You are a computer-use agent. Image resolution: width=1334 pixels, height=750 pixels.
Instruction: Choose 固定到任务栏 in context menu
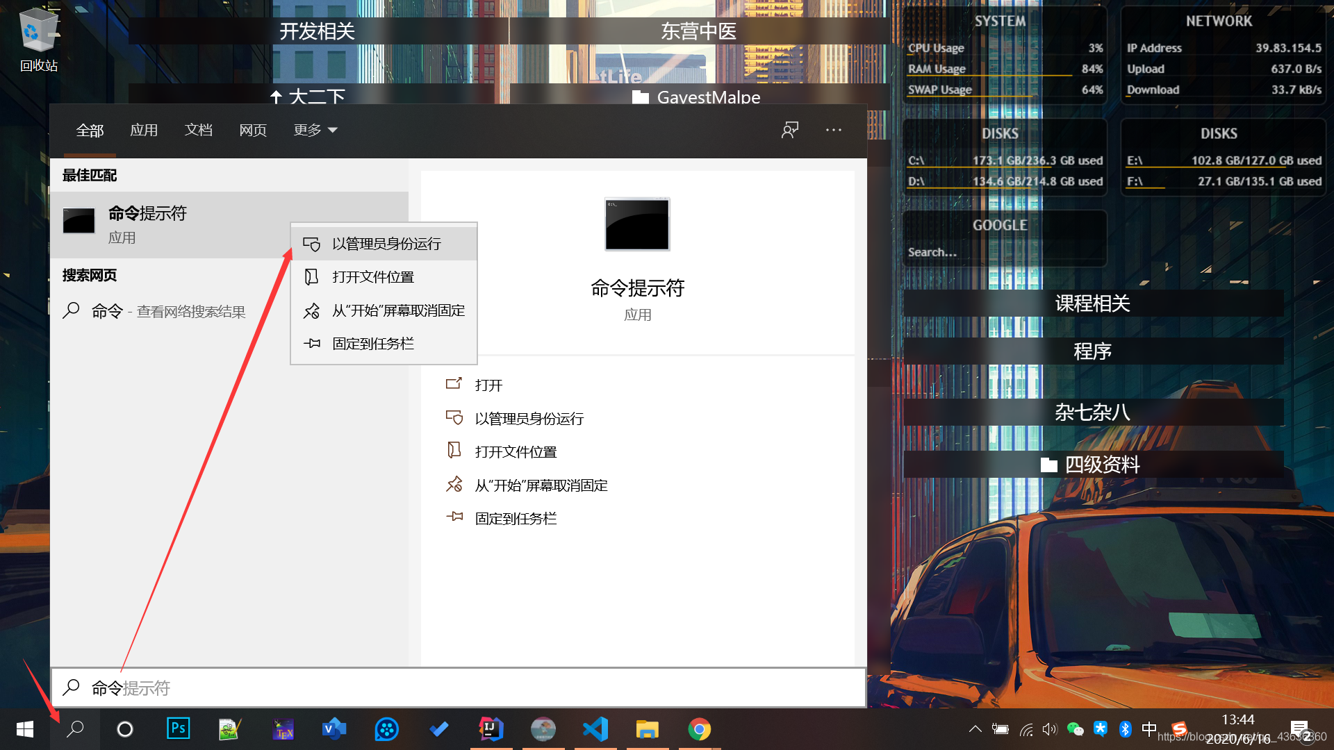(384, 344)
